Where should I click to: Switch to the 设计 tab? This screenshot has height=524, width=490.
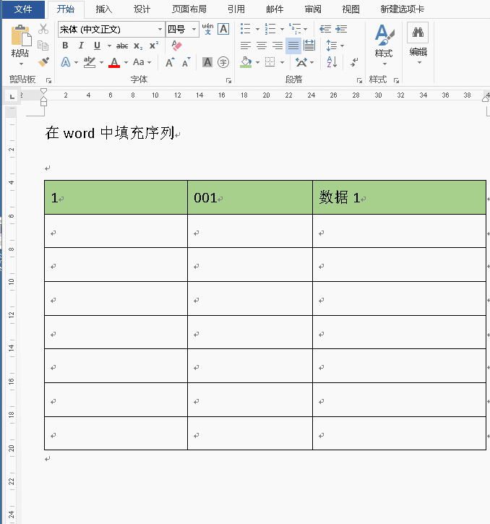tap(142, 9)
